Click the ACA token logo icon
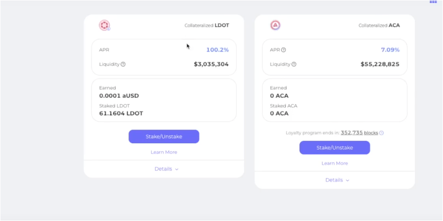 [275, 25]
